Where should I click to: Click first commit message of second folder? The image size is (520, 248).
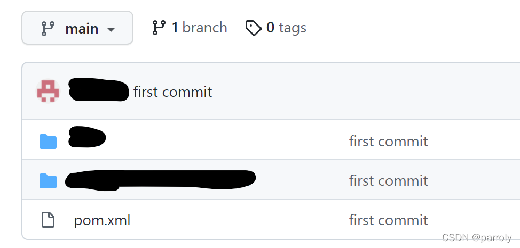point(388,180)
